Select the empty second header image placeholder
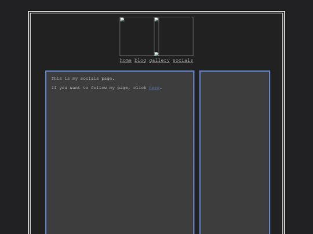The height and width of the screenshot is (234, 313). 176,36
